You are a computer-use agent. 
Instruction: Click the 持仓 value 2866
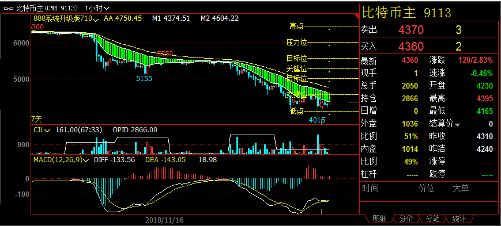410,98
